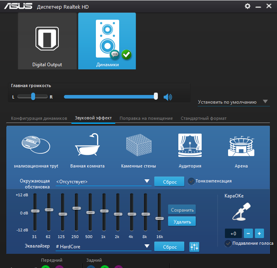Click Сохранить to save equalizer preset
The image size is (277, 268).
coord(182,210)
